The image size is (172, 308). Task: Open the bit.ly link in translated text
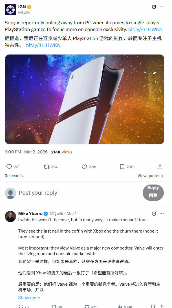tap(43, 45)
